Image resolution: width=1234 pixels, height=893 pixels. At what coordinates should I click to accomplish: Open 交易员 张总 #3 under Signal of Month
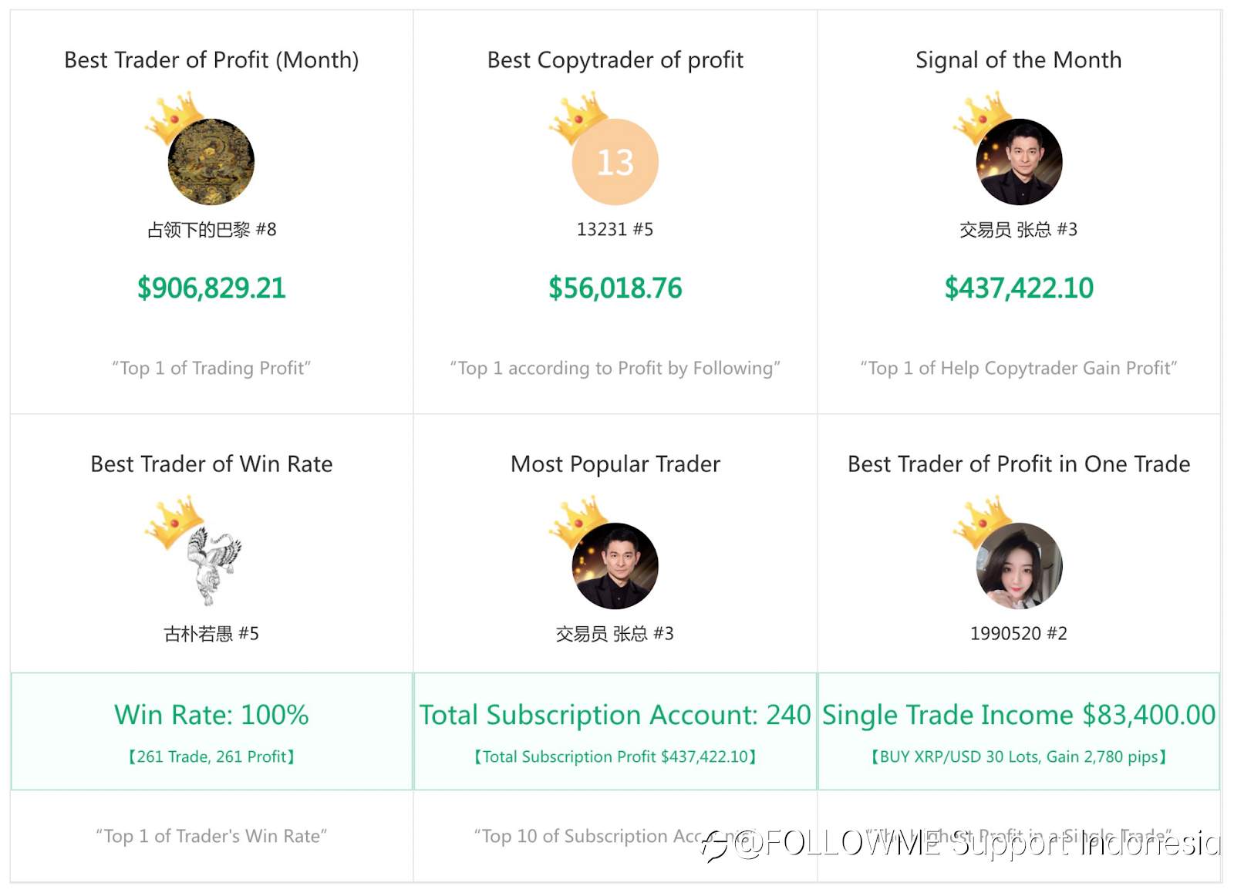pyautogui.click(x=1019, y=229)
